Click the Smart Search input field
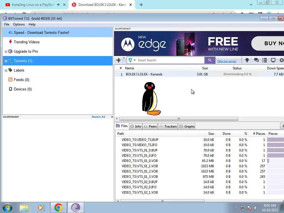Screen dimensions: 284x213 point(170,60)
